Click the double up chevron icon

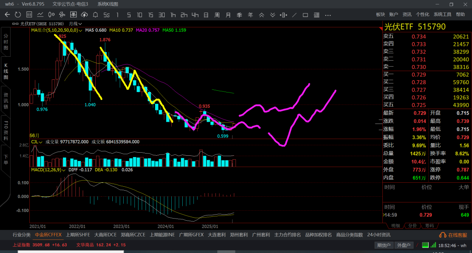pos(262,15)
